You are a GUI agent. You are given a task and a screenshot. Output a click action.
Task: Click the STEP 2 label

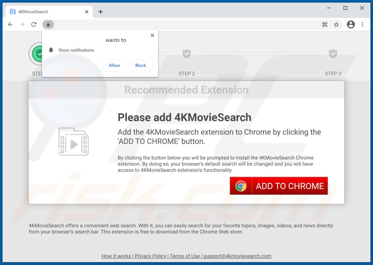[187, 74]
